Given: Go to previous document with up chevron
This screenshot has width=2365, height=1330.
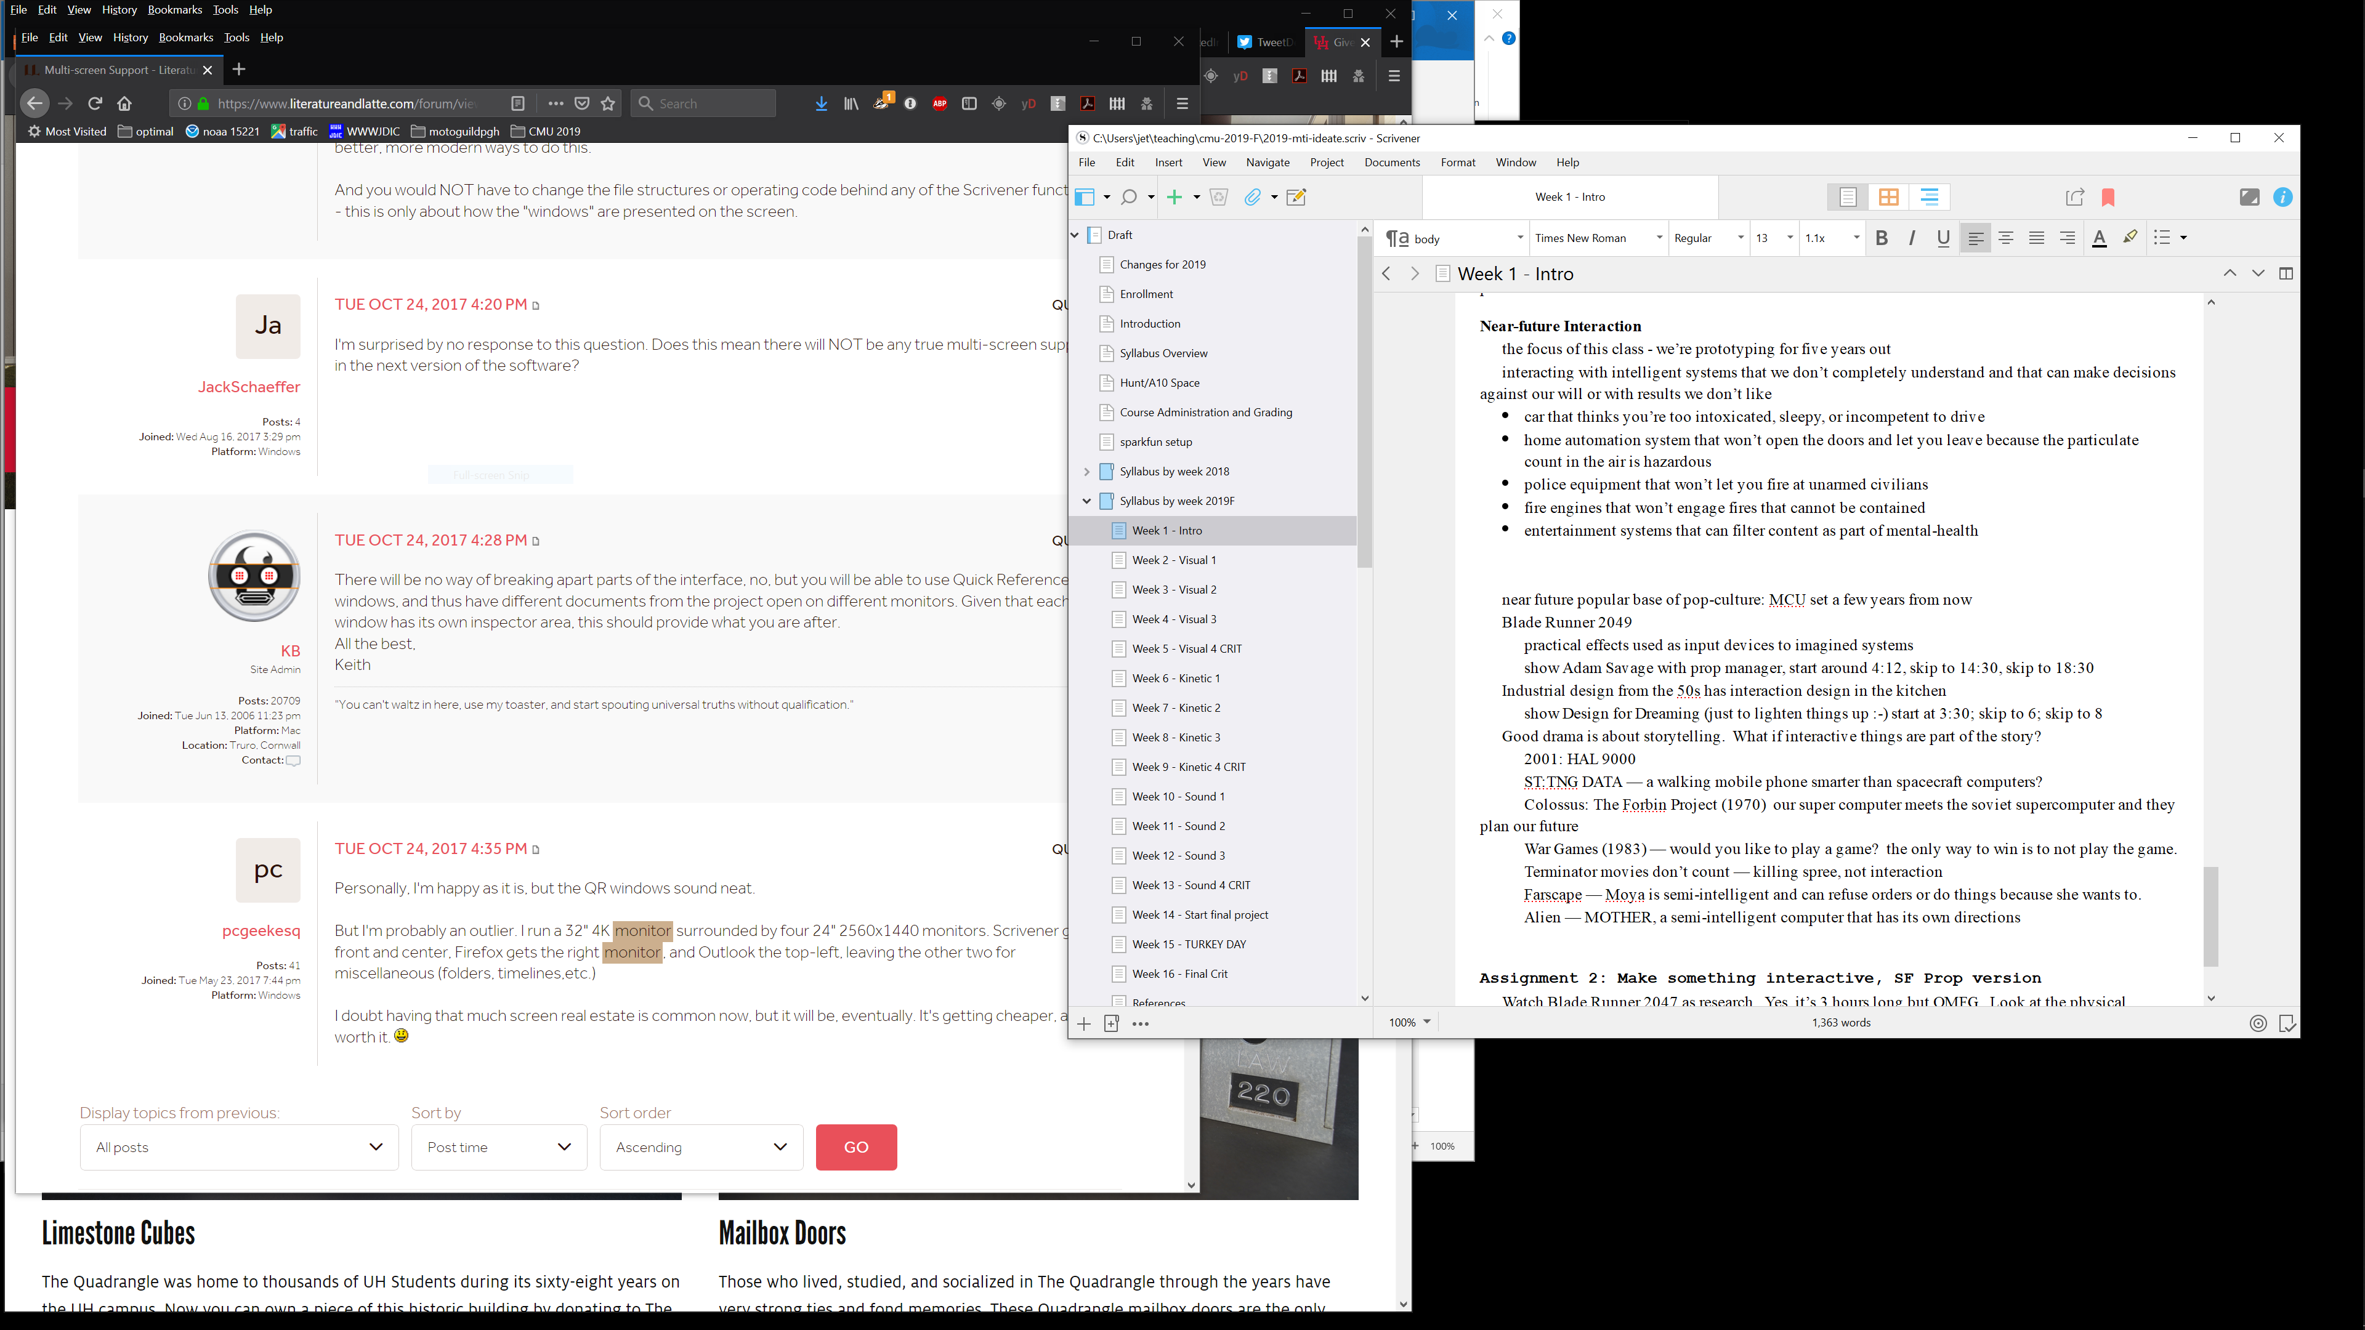Looking at the screenshot, I should coord(2230,273).
